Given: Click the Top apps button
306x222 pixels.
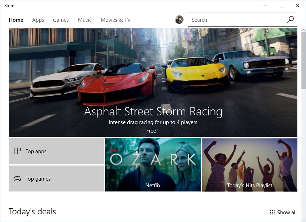Looking at the screenshot, I should pyautogui.click(x=56, y=151).
